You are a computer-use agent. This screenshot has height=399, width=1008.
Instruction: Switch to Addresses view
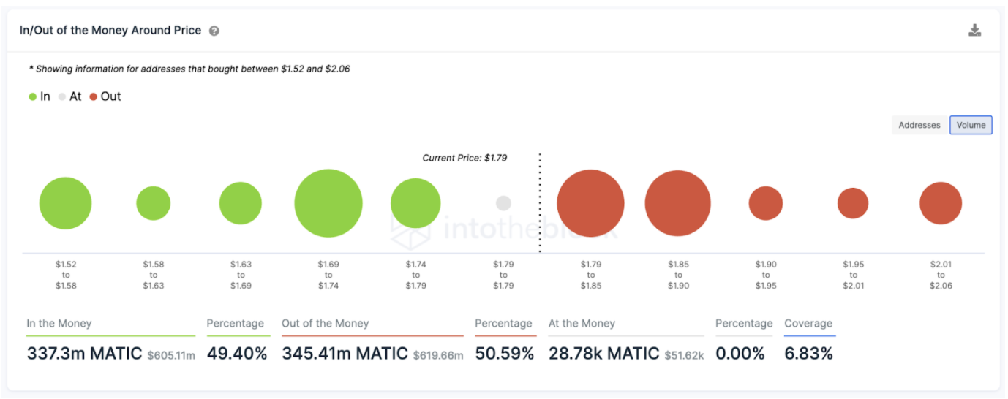(919, 125)
